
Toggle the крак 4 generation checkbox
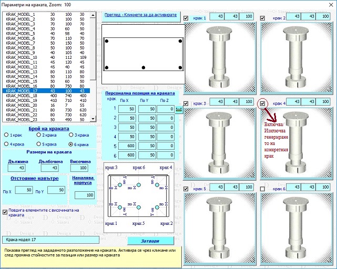coord(262,104)
